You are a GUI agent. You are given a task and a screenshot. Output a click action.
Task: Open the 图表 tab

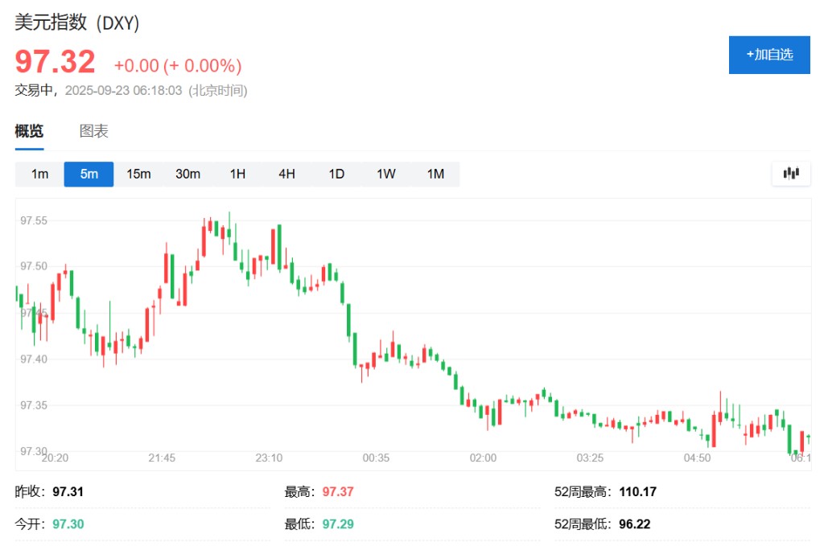pos(93,132)
